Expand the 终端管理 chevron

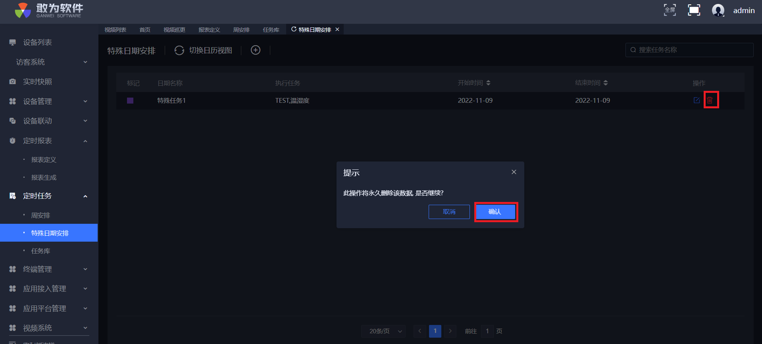pos(85,269)
